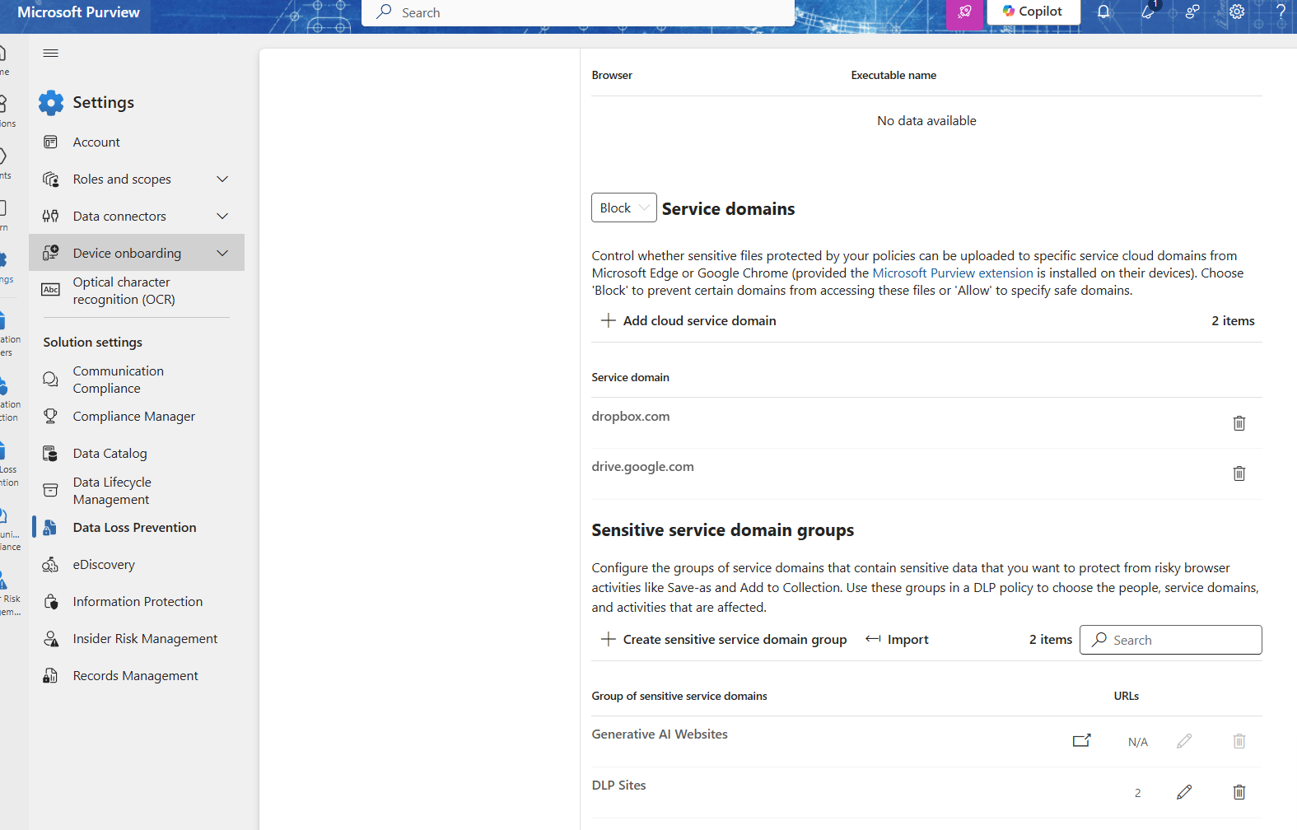Delete the drive.google.com service domain
The image size is (1297, 830).
click(x=1239, y=473)
